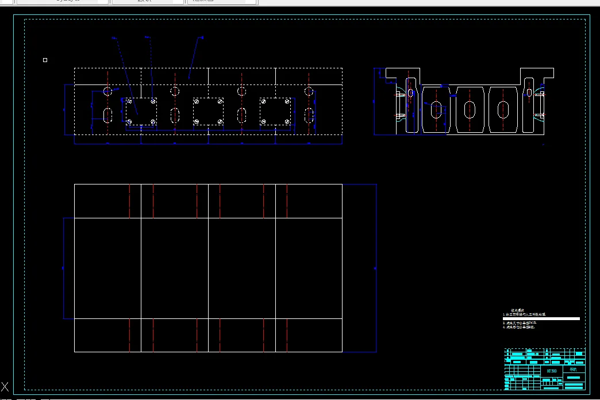Select the technical requirements heading text
Screen dimensions: 600x400
coord(517,310)
